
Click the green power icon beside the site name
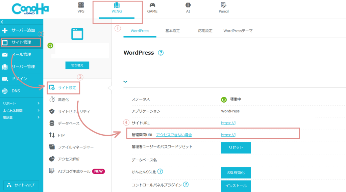(50, 46)
